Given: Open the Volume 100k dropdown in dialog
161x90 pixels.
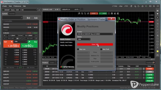Looking at the screenshot, I should pyautogui.click(x=84, y=39).
